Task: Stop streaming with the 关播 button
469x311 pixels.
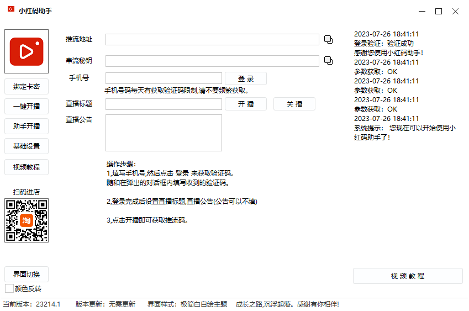Action: [x=294, y=104]
